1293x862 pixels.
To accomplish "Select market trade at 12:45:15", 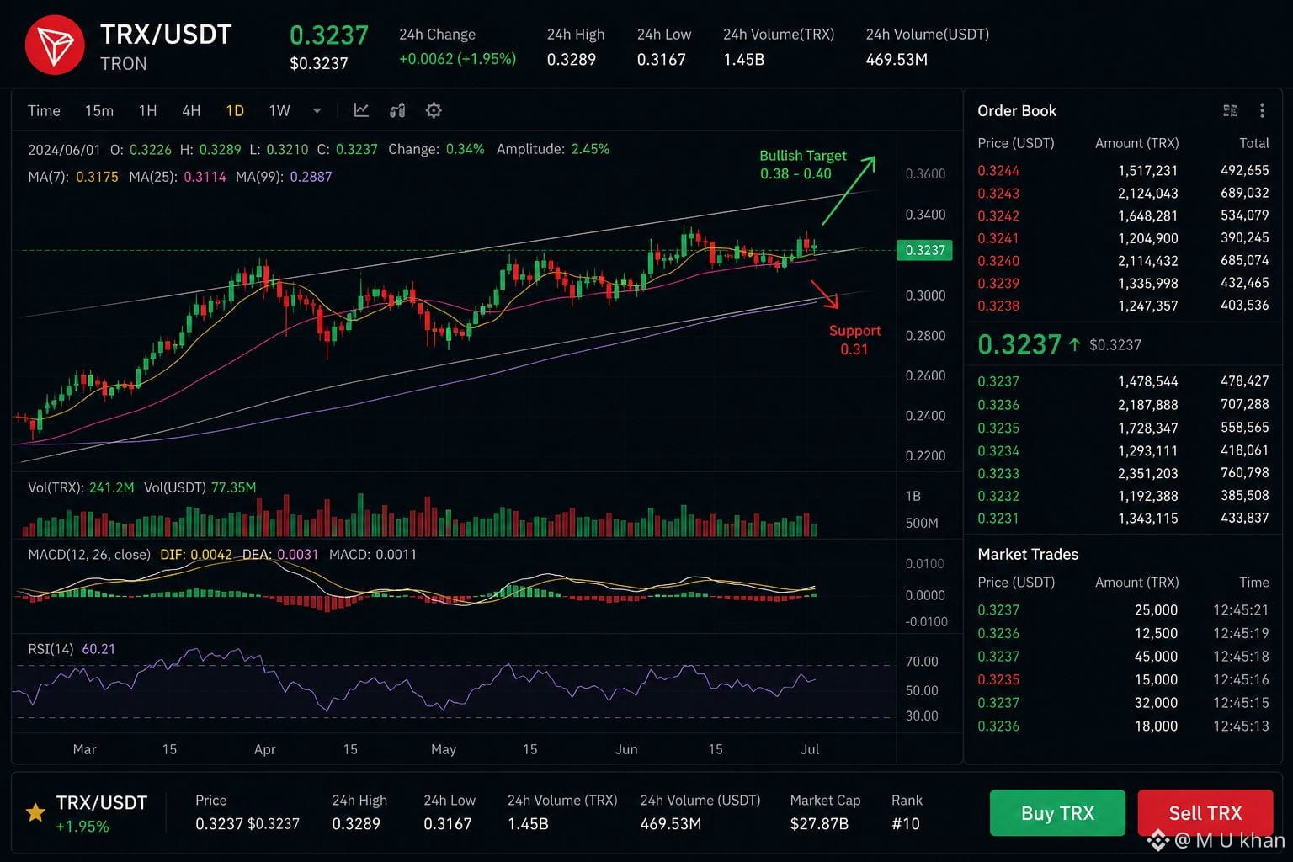I will pos(1123,703).
